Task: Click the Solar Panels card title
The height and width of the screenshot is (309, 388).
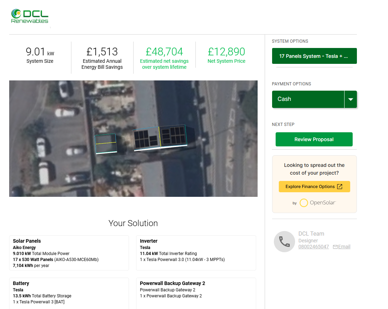Action: pyautogui.click(x=27, y=241)
